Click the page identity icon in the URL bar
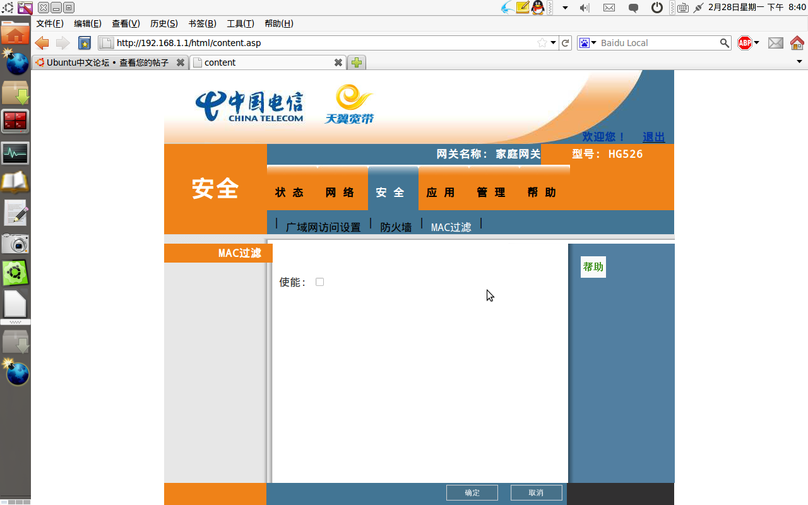 [x=107, y=43]
